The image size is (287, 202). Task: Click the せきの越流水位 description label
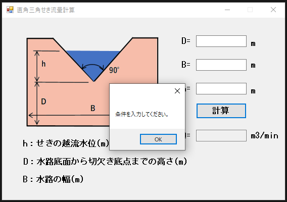(66, 143)
